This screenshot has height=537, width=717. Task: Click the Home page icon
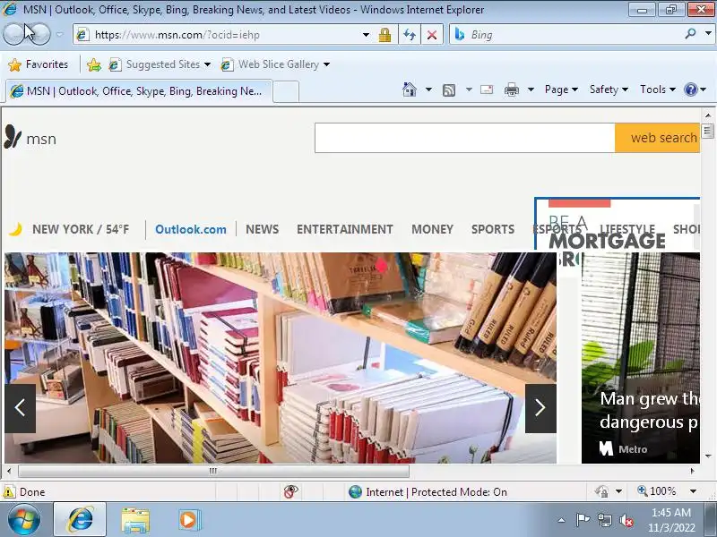[410, 89]
